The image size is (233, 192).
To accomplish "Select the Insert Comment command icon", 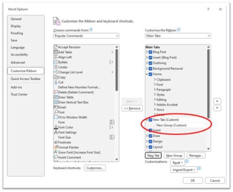I will coord(56,157).
